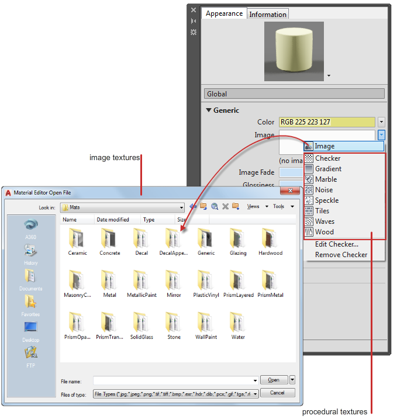The height and width of the screenshot is (419, 397).
Task: Open the PlasticVinyl folder
Action: pyautogui.click(x=206, y=284)
